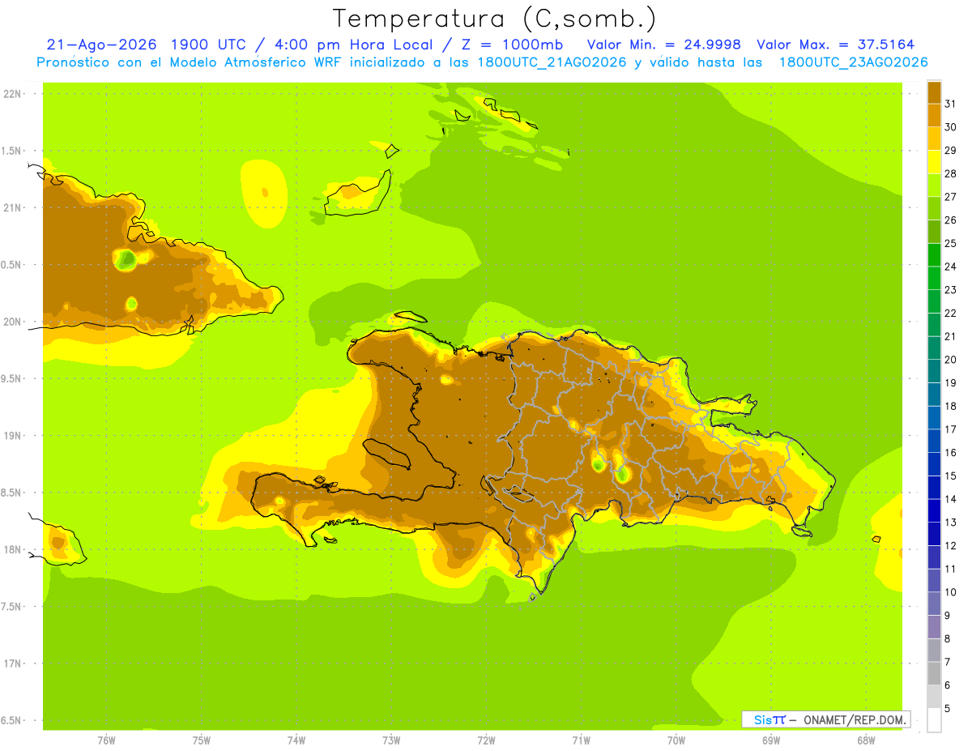Pick the purple swatch between 9 and 10

[934, 604]
